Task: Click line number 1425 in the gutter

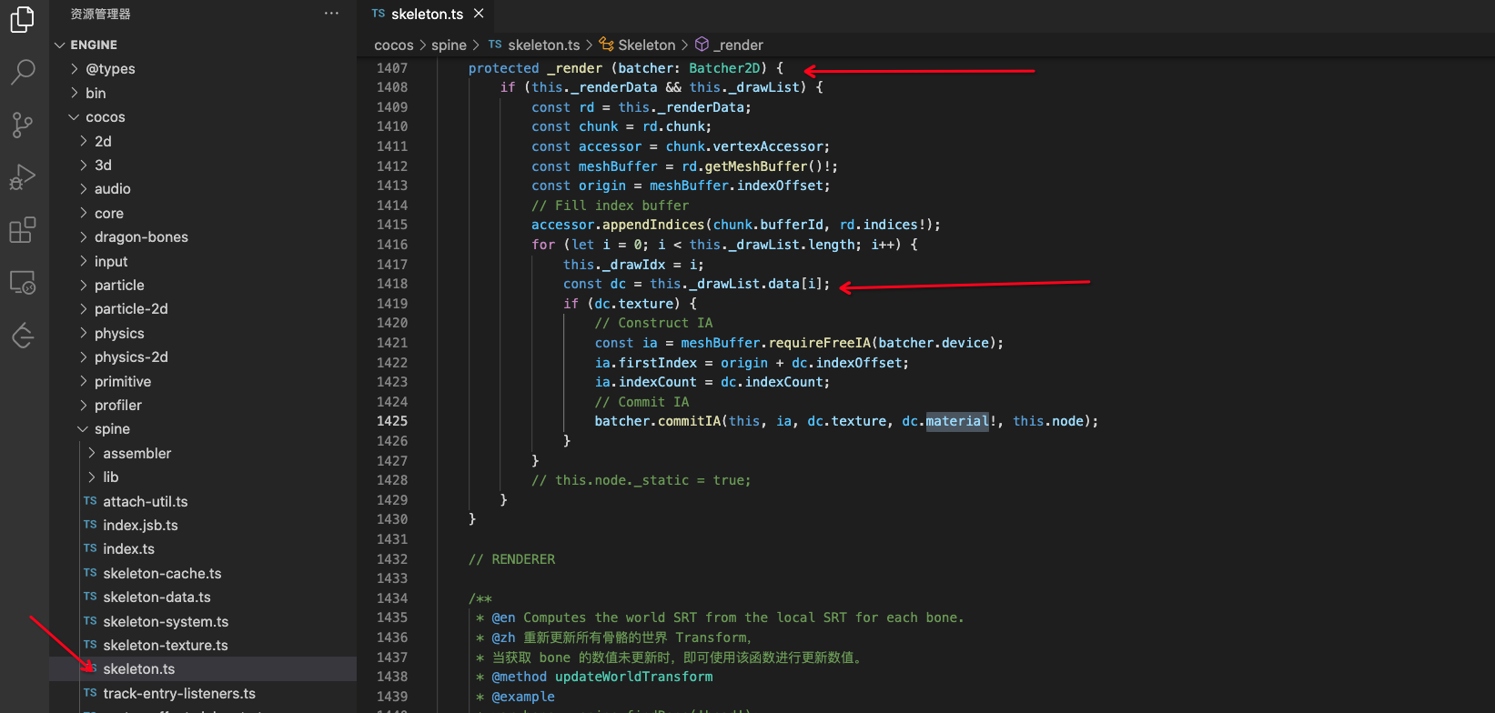Action: coord(392,421)
